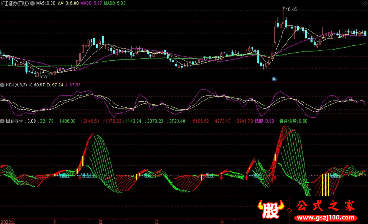Select the K: 50.67 value
This screenshot has height=224, width=368.
[37, 85]
